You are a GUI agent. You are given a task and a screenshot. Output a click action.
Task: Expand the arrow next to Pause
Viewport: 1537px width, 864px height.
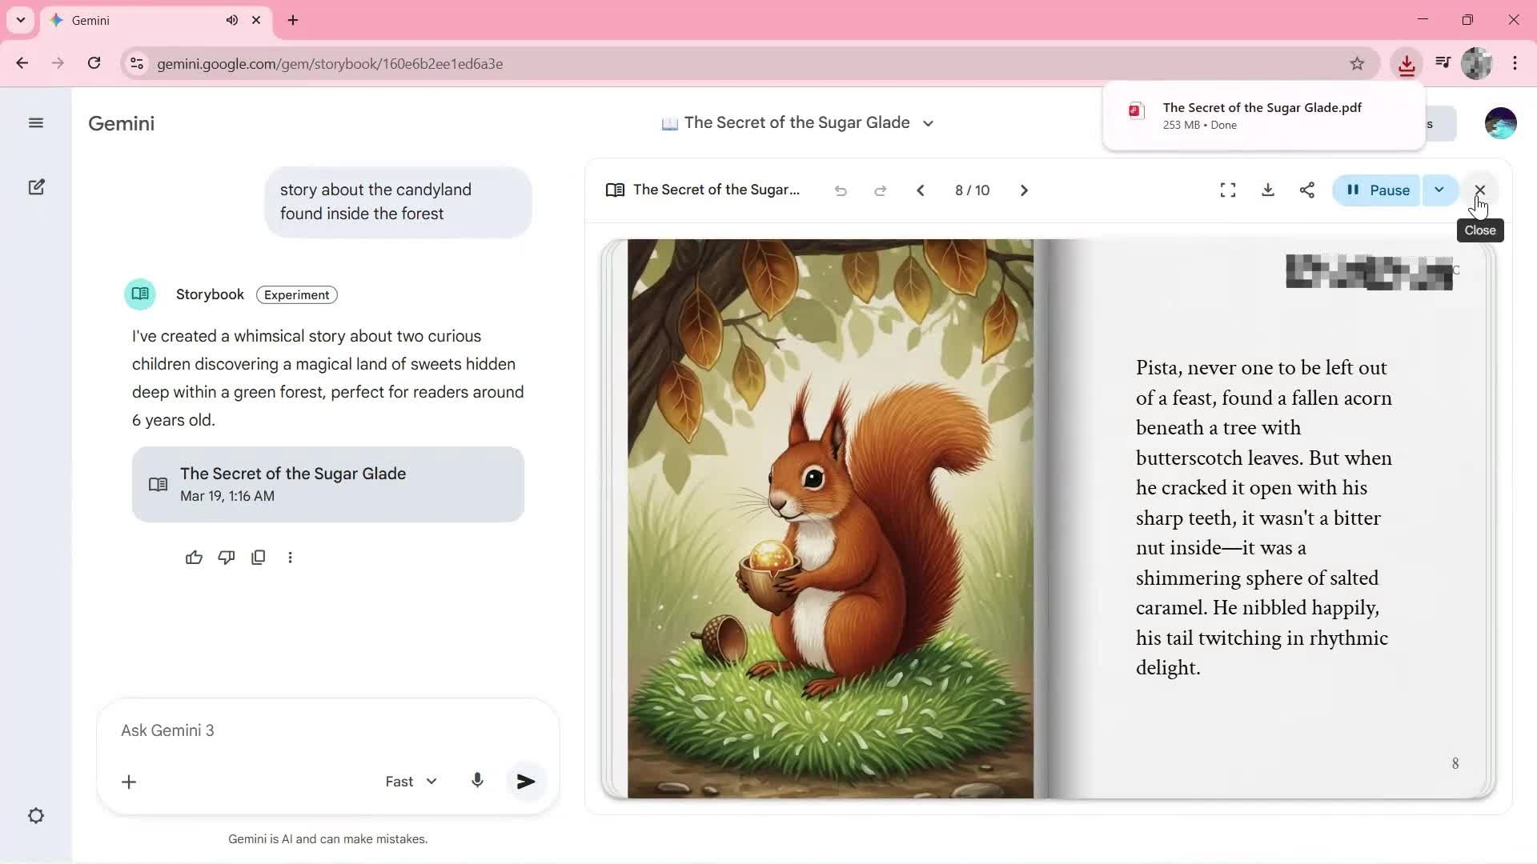tap(1439, 190)
